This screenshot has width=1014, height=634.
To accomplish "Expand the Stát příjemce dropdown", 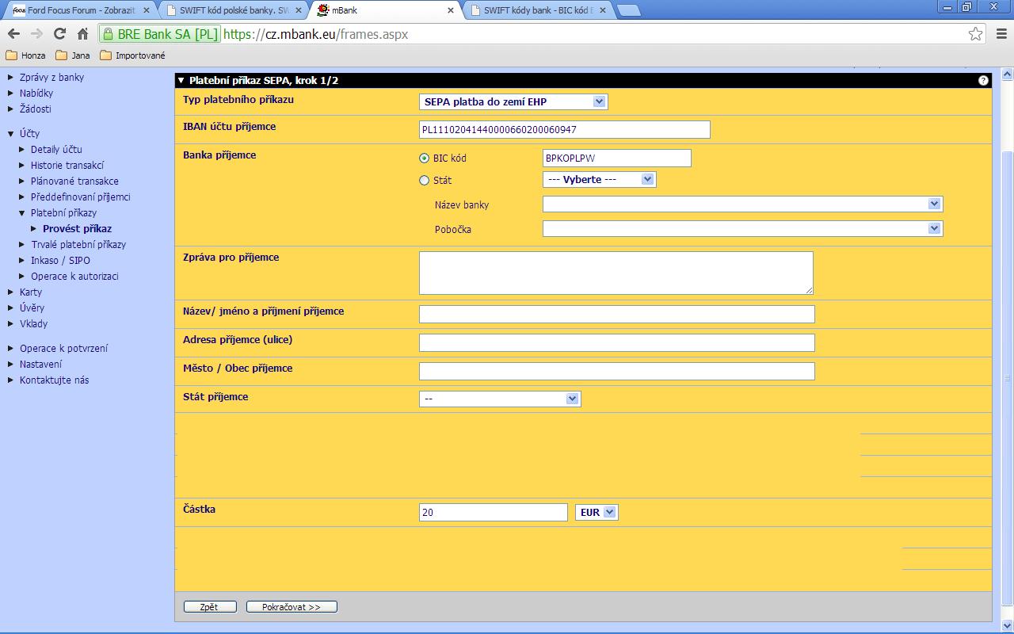I will [x=499, y=399].
